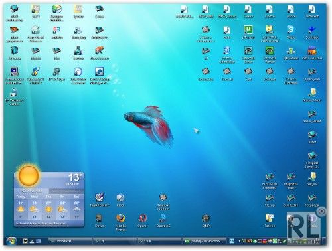
Task: Open the Opera AC shortcut
Action: click(x=163, y=220)
